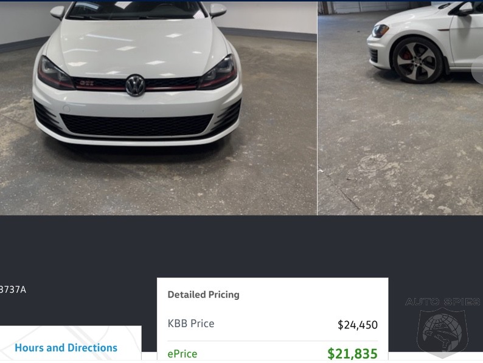Image resolution: width=483 pixels, height=363 pixels.
Task: Open the front-view car photo
Action: 158,152
